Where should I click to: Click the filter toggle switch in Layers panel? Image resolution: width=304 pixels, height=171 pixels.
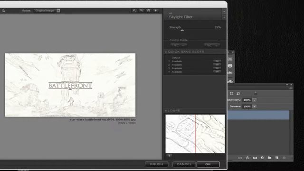[x=256, y=94]
